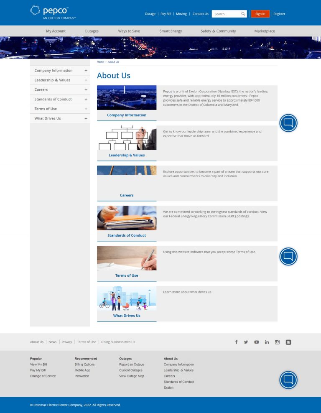
Task: Click Privacy in footer bar
Action: [66, 342]
